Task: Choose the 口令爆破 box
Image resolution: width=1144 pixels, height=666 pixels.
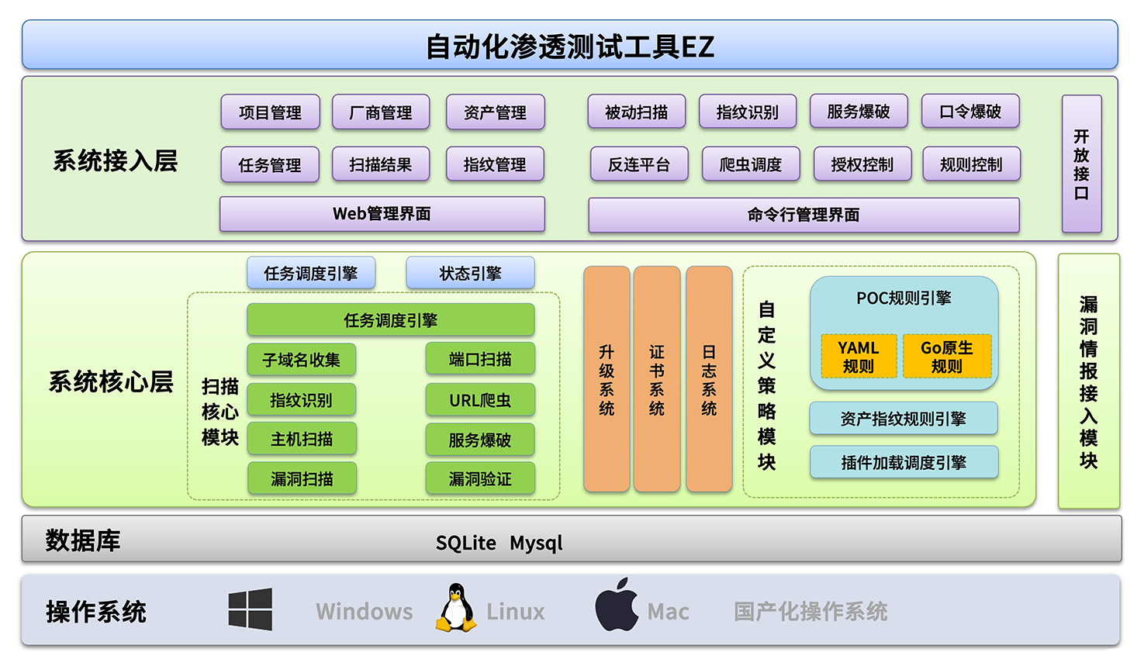Action: pos(969,112)
